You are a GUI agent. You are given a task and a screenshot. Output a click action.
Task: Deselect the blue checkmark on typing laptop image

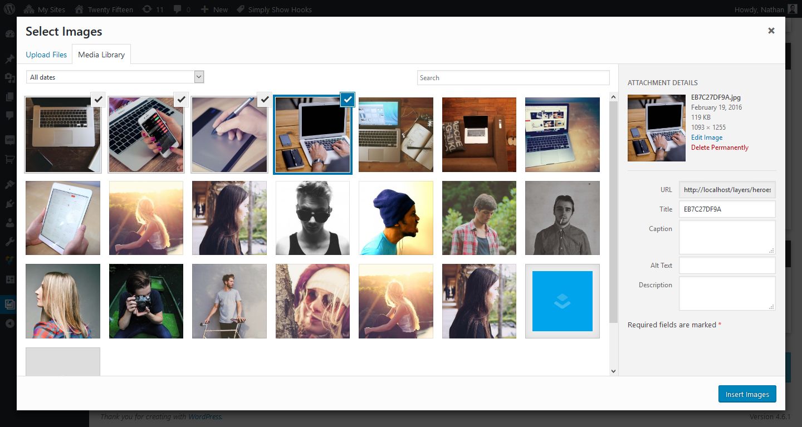point(348,99)
